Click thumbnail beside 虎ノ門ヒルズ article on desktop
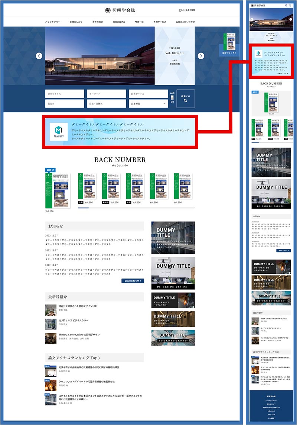The width and height of the screenshot is (297, 425). point(51,324)
